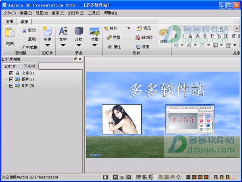Select the 图片(7) tree node
This screenshot has width=242, height=182.
click(x=28, y=79)
